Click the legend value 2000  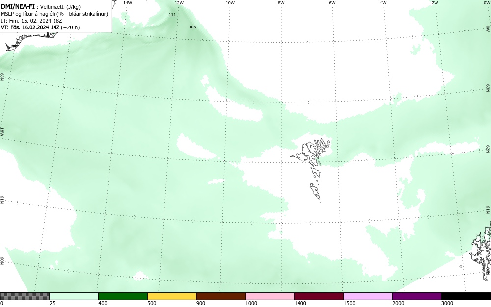[398, 303]
